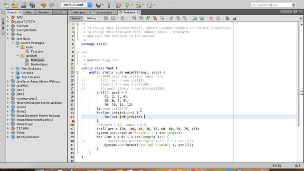Switch editor to History view
This screenshot has height=171, width=304.
point(92,18)
